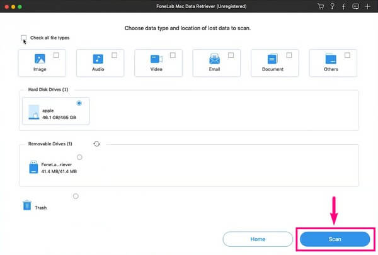Screen dimensions: 378x255
Task: Click the 'Check all file types' label
Action: (50, 38)
